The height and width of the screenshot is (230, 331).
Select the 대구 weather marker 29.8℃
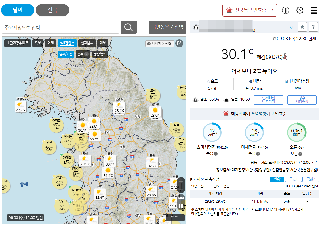click(152, 191)
